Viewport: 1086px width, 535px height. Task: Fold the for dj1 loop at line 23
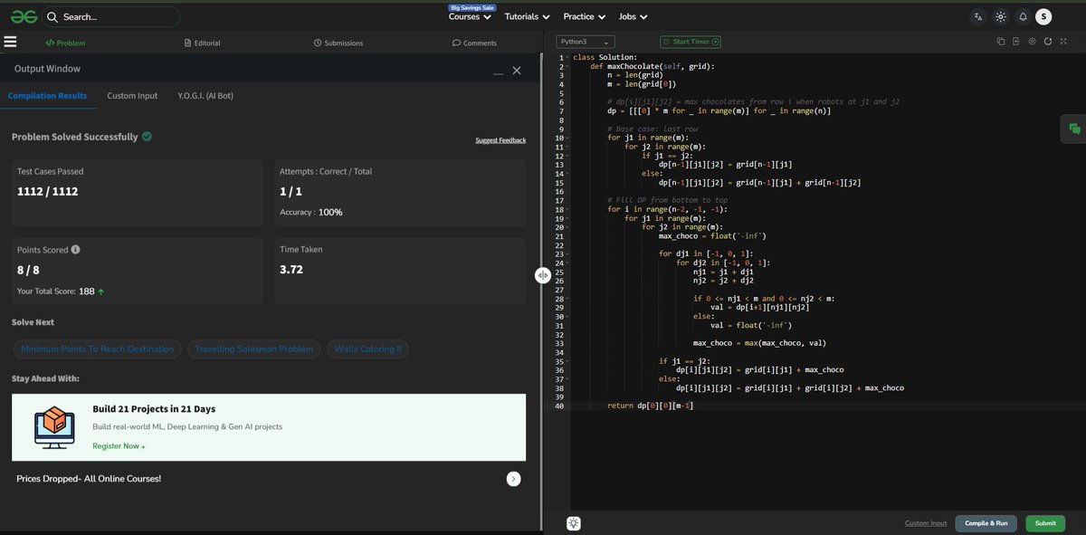point(567,253)
